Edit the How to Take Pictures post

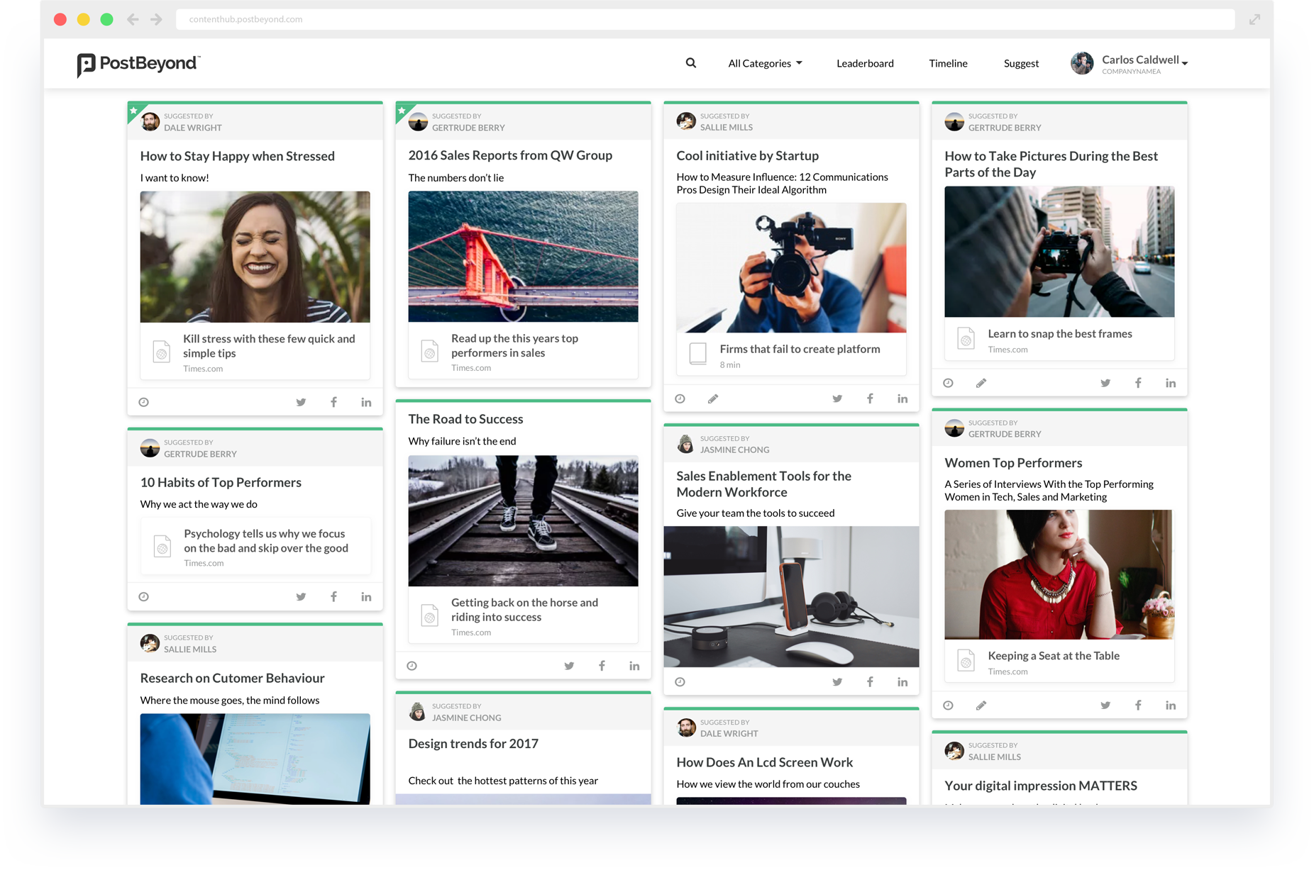click(x=981, y=383)
